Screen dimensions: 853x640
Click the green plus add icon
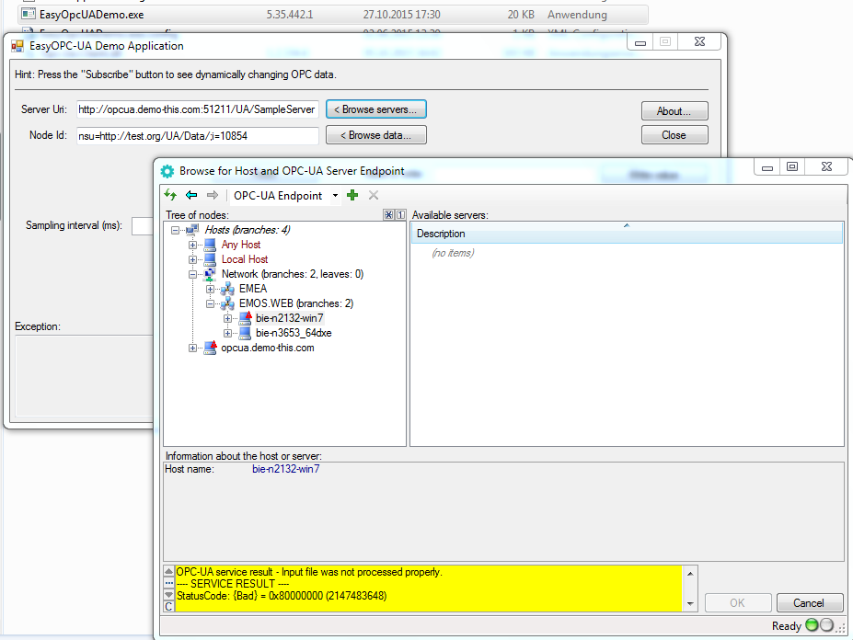[352, 195]
